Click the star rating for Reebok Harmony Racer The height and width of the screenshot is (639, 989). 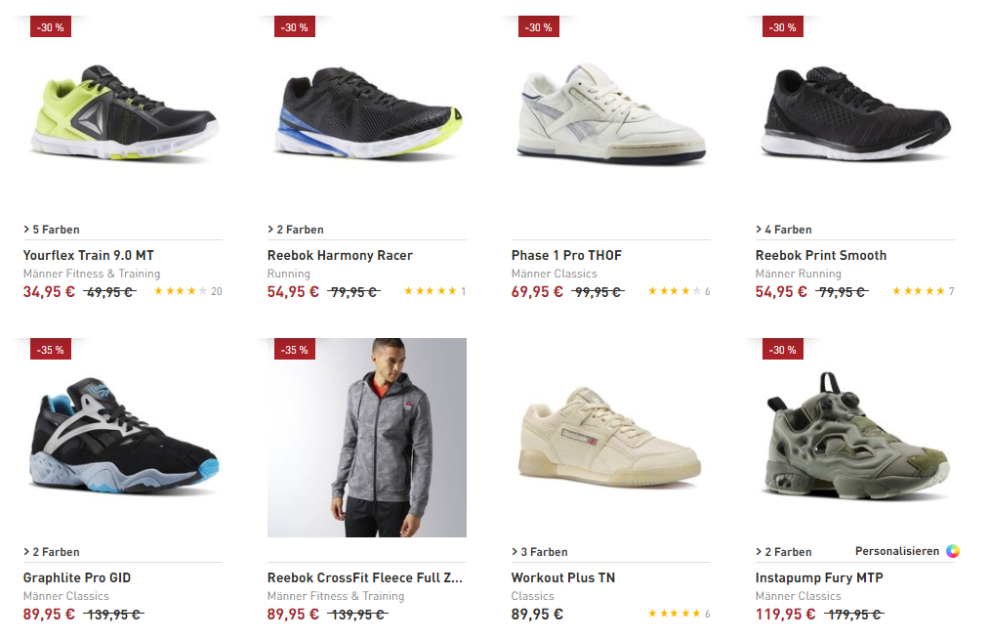tap(430, 291)
